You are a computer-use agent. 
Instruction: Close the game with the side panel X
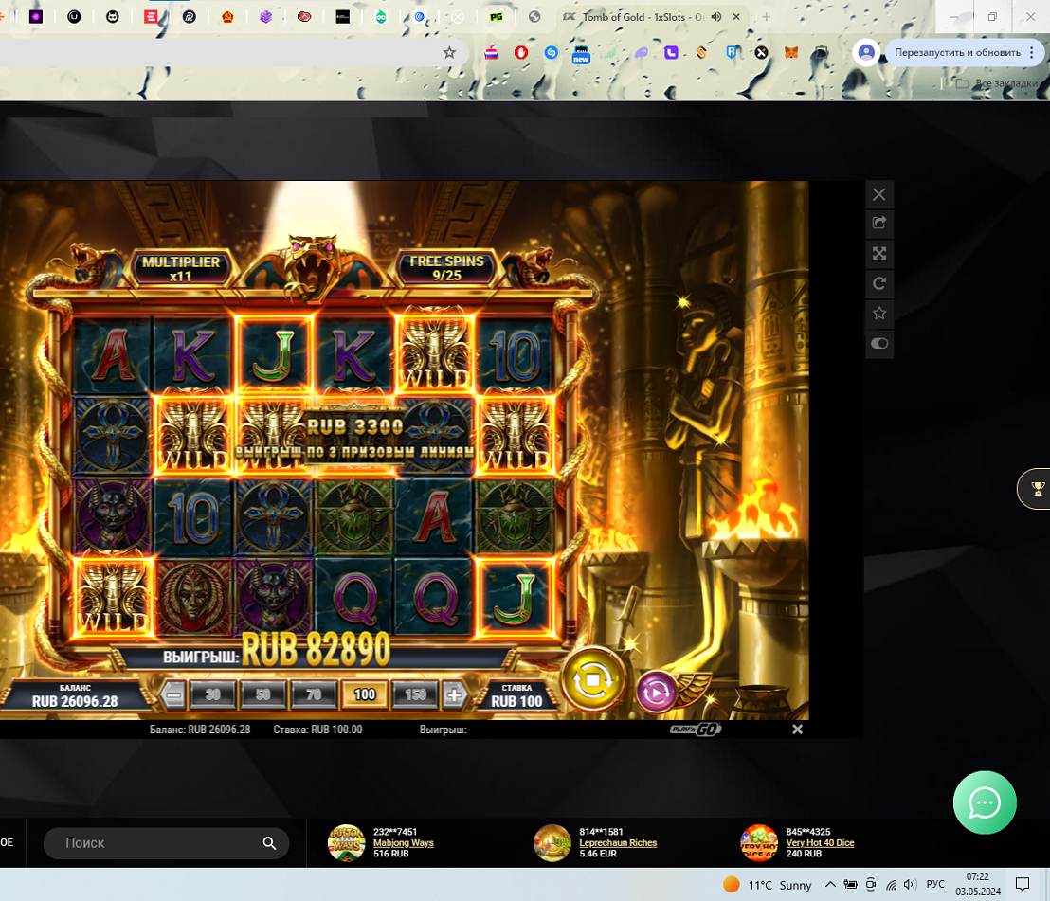pos(879,195)
